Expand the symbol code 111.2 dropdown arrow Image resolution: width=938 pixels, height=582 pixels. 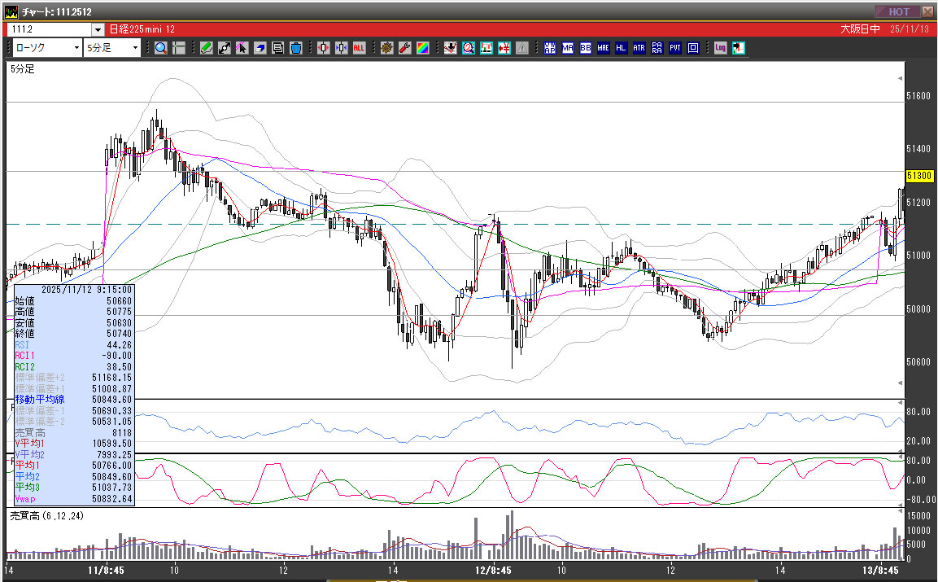98,29
